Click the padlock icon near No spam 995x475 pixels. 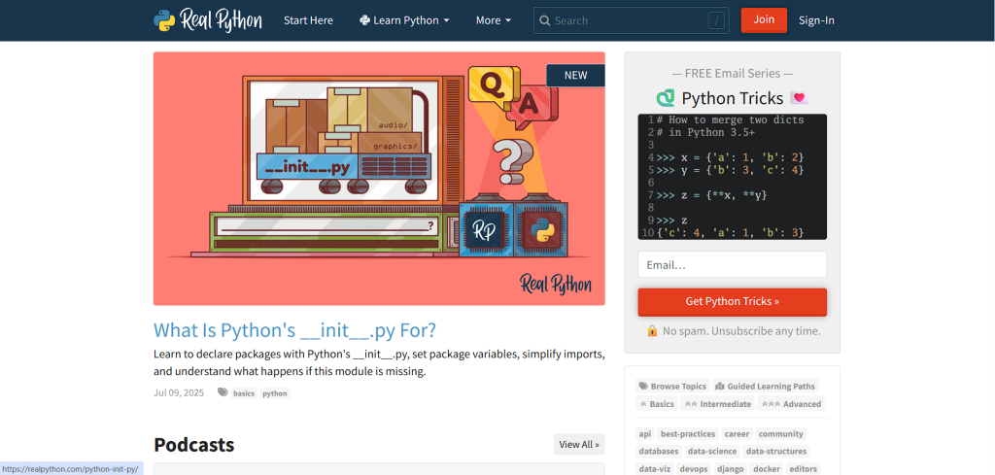point(652,331)
